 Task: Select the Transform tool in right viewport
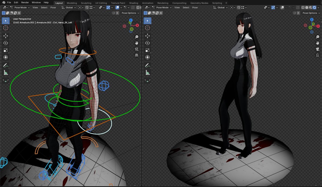pos(147,57)
